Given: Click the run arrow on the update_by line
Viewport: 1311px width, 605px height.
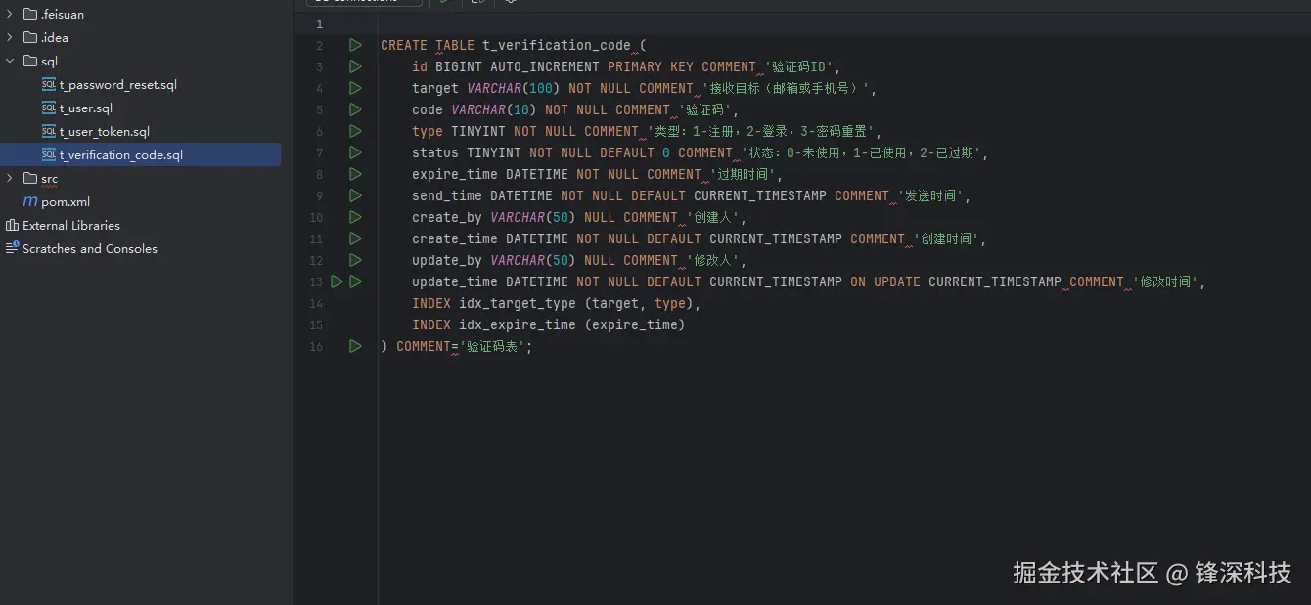Looking at the screenshot, I should point(355,260).
